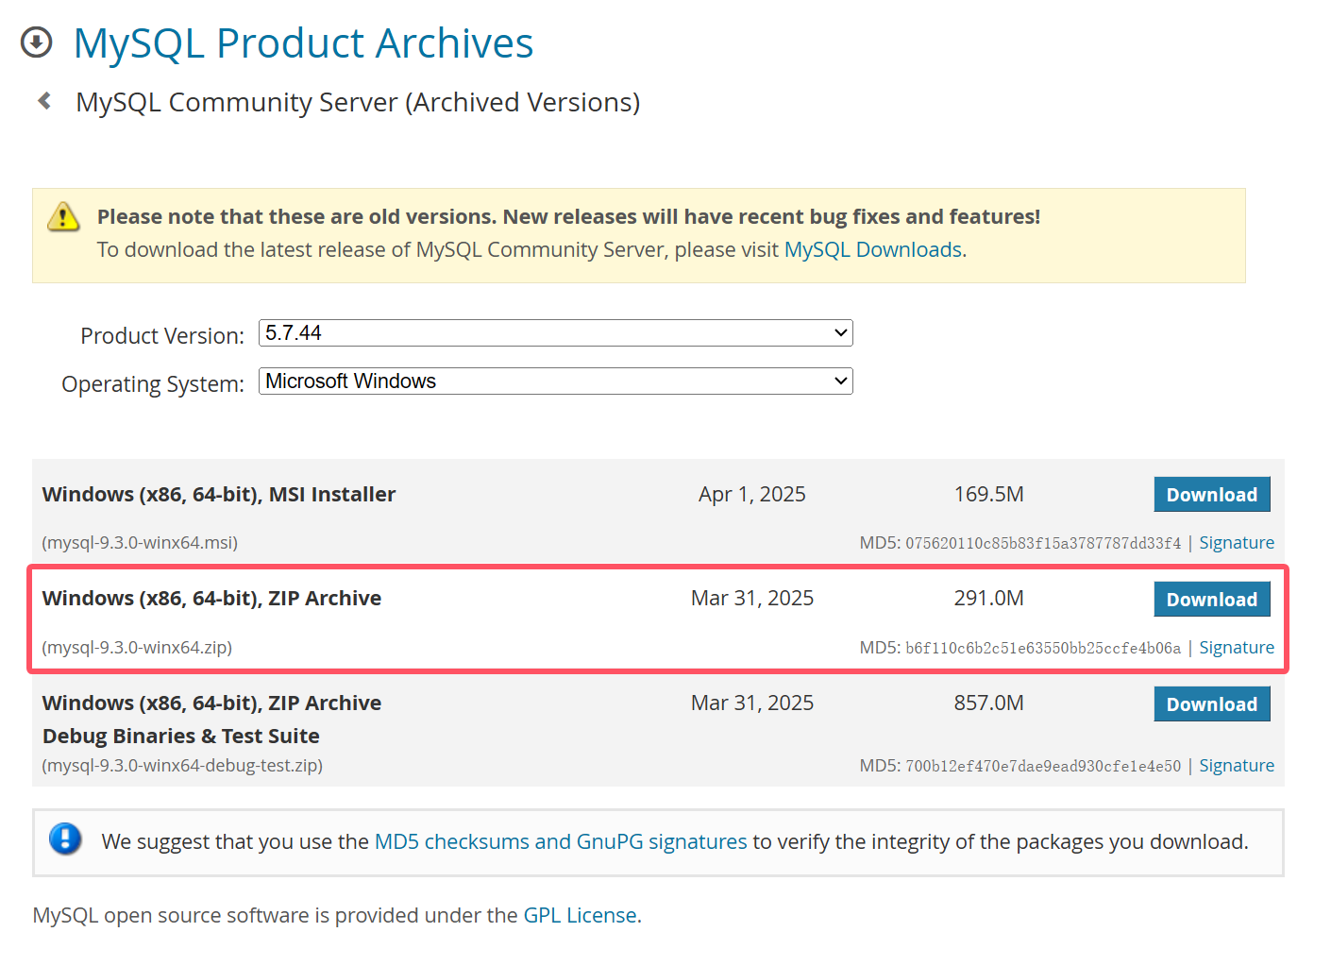Click the mysql-9.3.0-winx64.zip filename text

click(137, 648)
